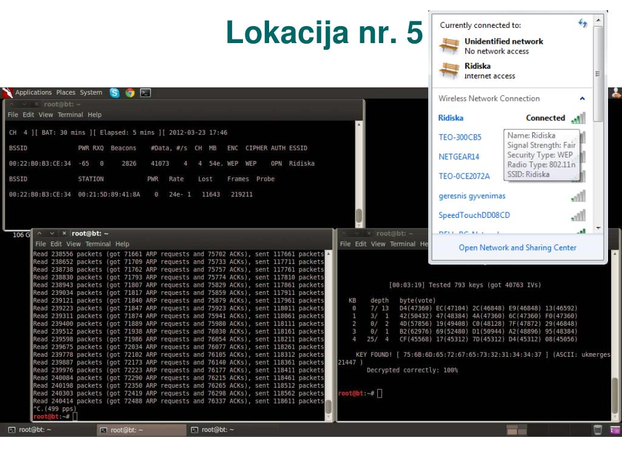Click the purple icon in bottom panel corner

(615, 430)
